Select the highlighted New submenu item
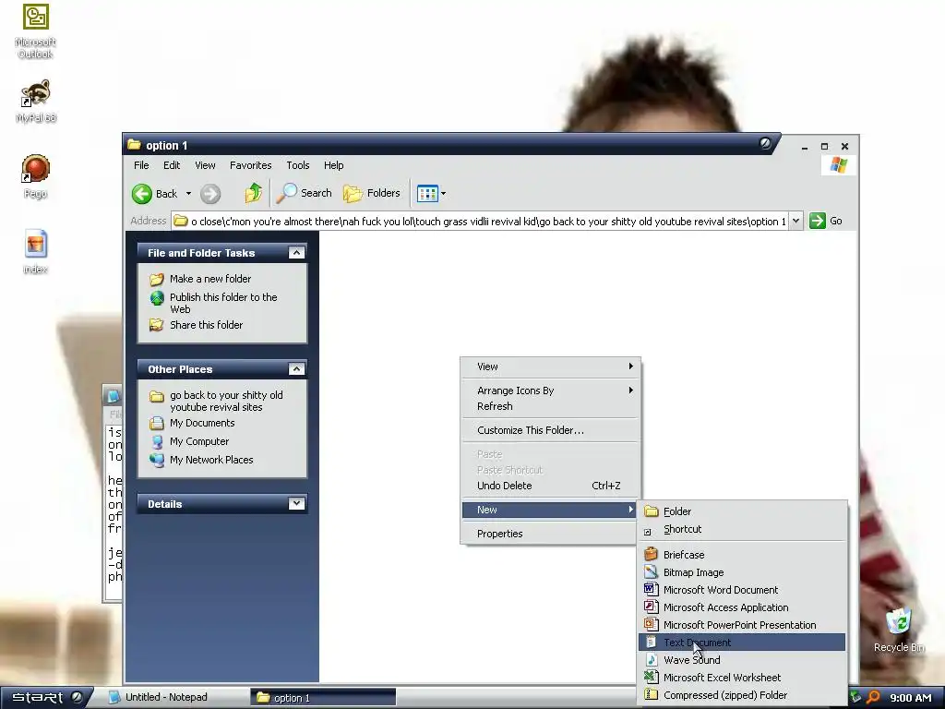 [x=550, y=510]
